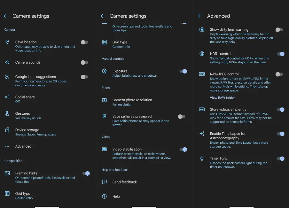Toggle Save selfie as previewed on
289x208 pixels.
182,117
